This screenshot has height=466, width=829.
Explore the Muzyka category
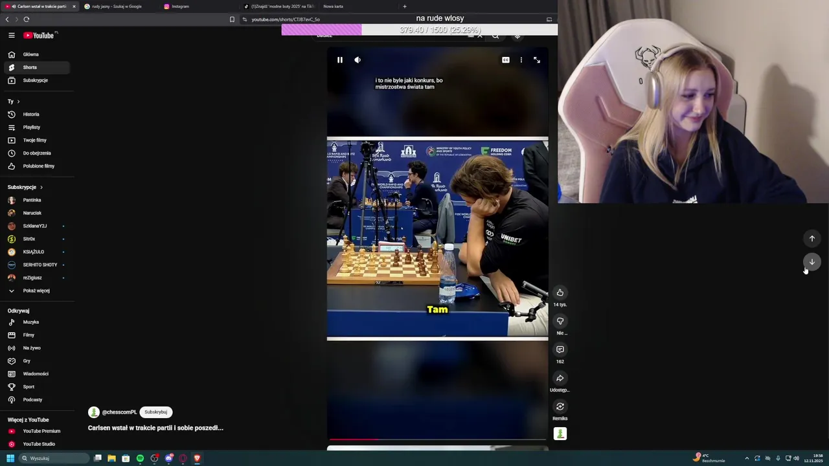(x=38, y=322)
